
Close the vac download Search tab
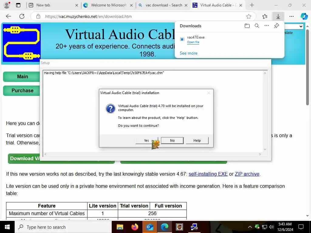[x=186, y=5]
